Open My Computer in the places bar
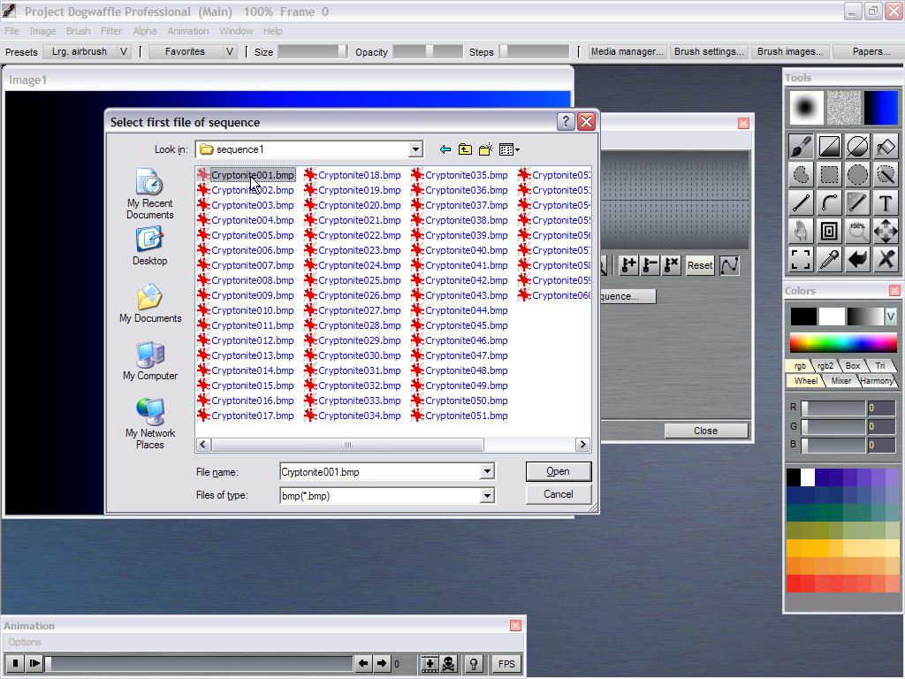Image resolution: width=905 pixels, height=679 pixels. (149, 362)
